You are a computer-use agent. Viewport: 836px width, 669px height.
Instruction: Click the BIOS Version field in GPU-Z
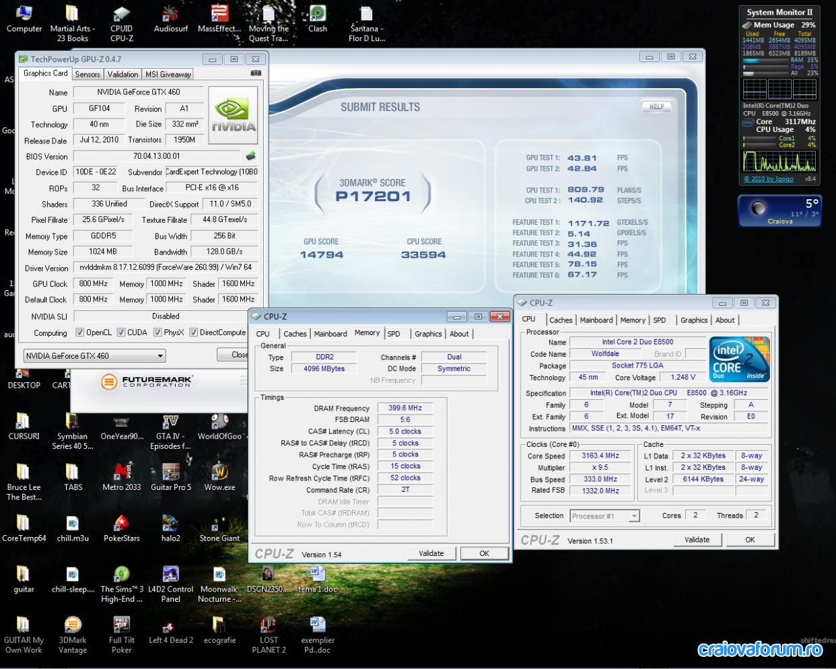(157, 156)
